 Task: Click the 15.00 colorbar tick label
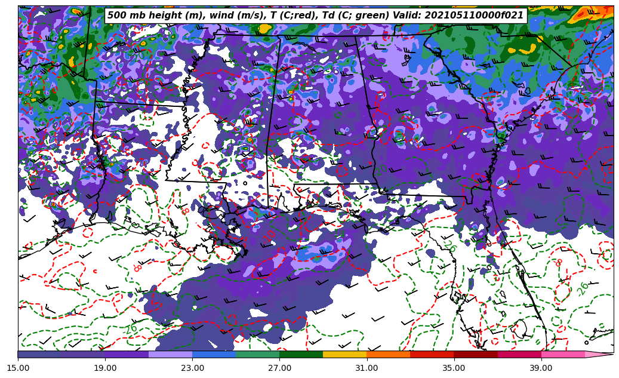[x=19, y=368]
